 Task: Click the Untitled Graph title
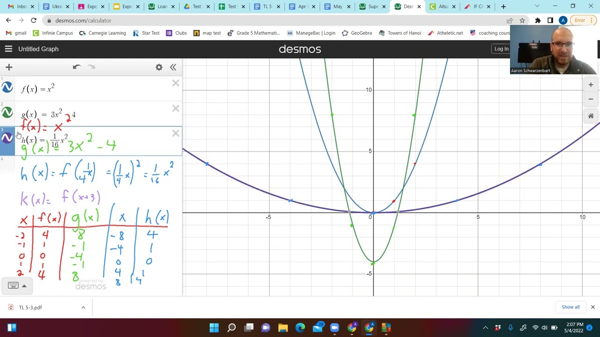coord(38,49)
